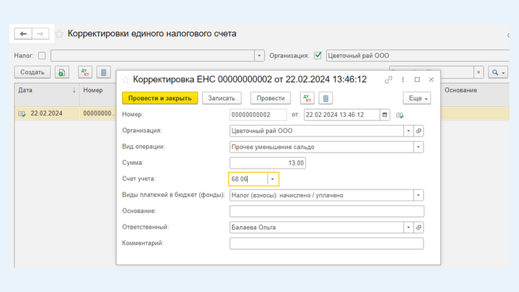
Task: Click the list search input field
Action: [x=431, y=73]
